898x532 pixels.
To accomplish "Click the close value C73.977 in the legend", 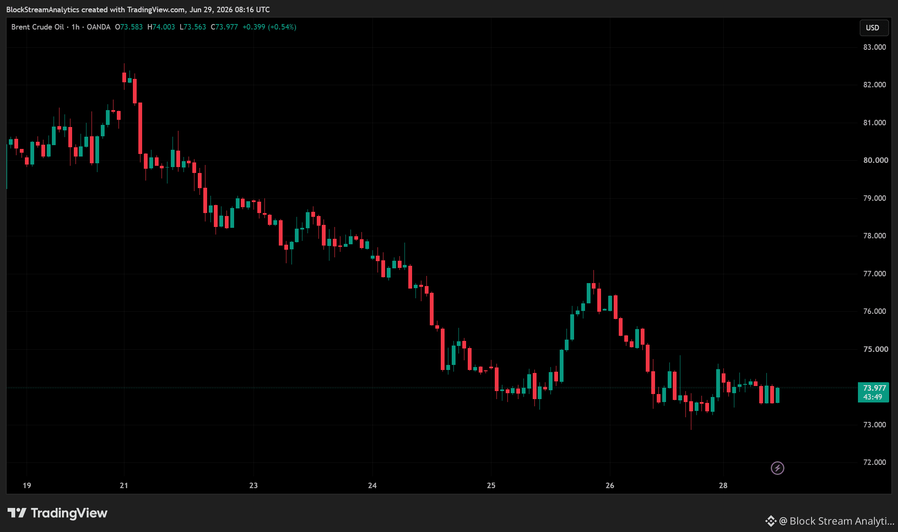I will click(x=224, y=27).
